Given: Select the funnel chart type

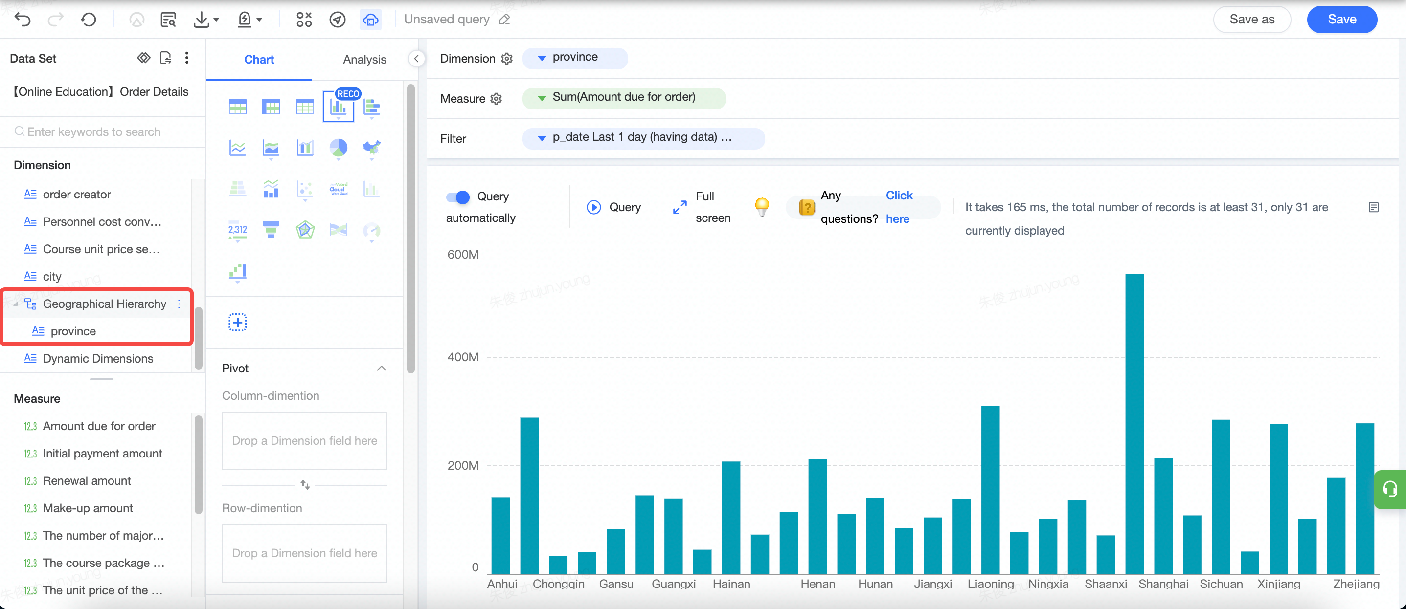Looking at the screenshot, I should (271, 230).
